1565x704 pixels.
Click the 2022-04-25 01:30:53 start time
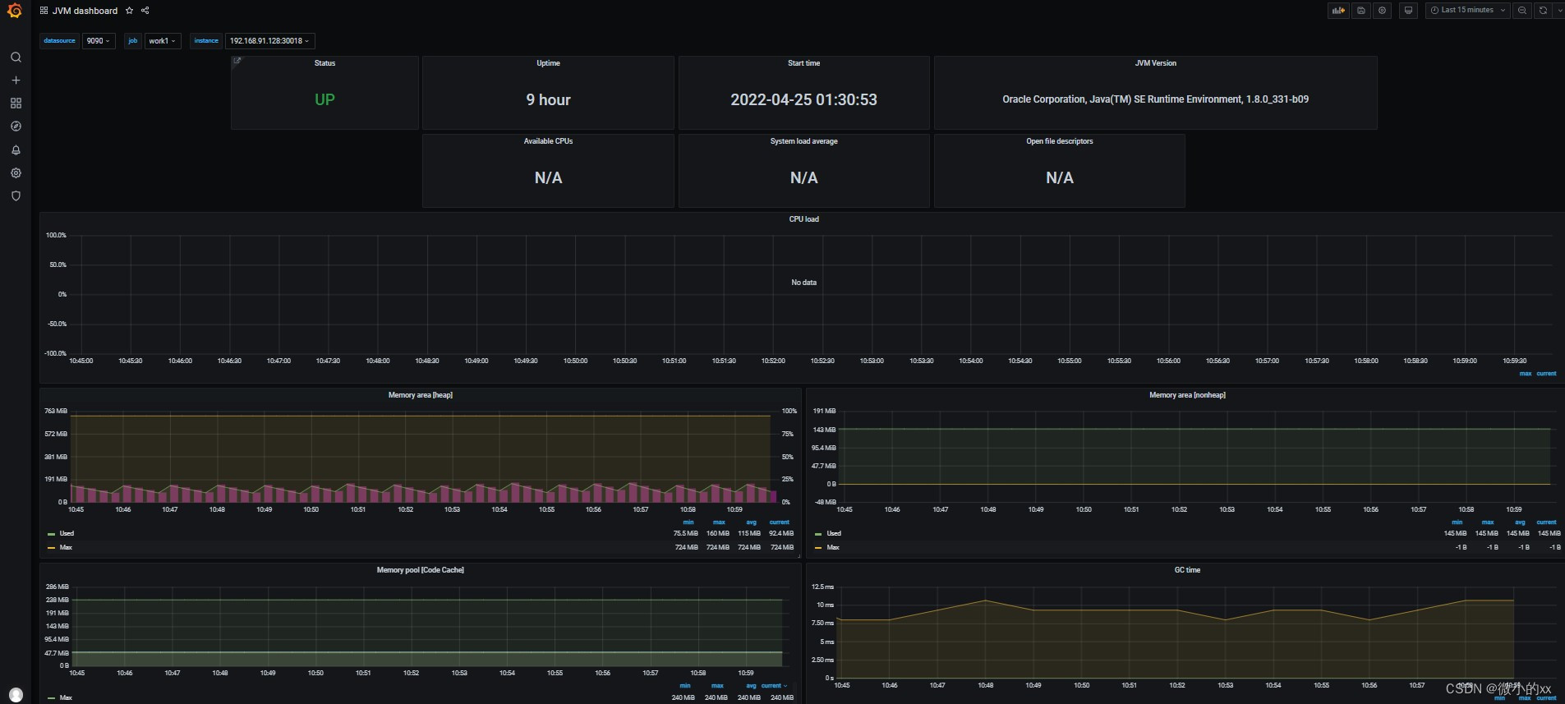tap(803, 99)
